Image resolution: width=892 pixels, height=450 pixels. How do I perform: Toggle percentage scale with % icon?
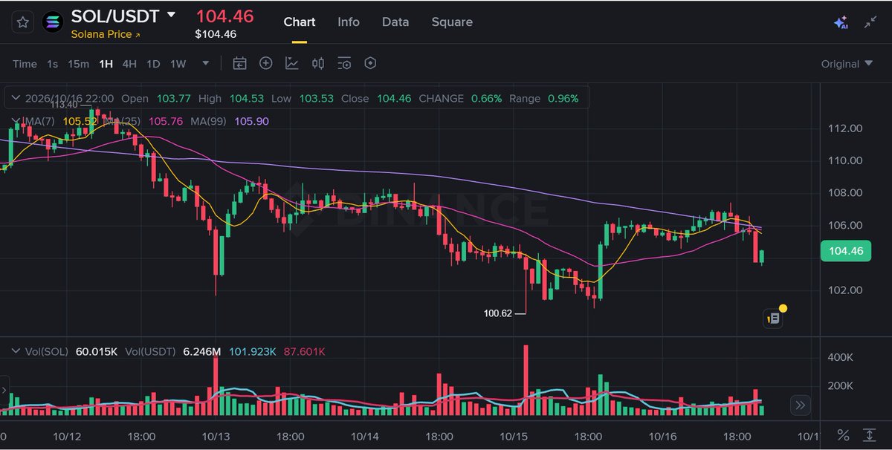(843, 435)
